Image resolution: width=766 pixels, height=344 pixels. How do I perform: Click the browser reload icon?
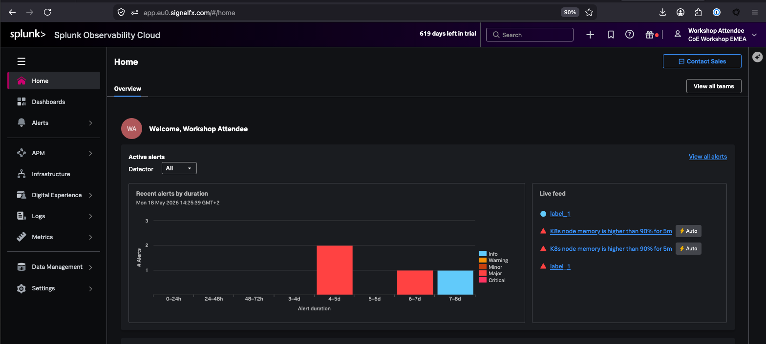pos(47,12)
